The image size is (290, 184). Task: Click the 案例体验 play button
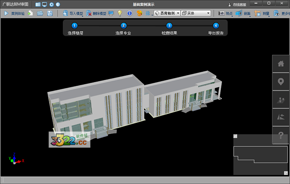pos(14,13)
